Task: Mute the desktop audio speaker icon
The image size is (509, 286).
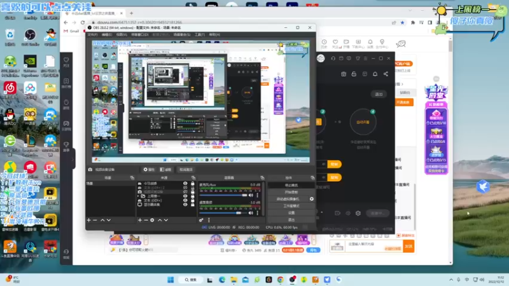Action: click(x=251, y=213)
